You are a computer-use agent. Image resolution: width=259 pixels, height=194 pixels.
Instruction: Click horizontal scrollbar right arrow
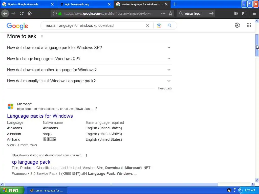pyautogui.click(x=252, y=184)
